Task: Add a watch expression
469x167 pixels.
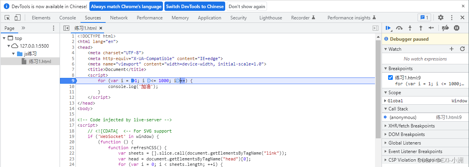Action: pyautogui.click(x=452, y=49)
